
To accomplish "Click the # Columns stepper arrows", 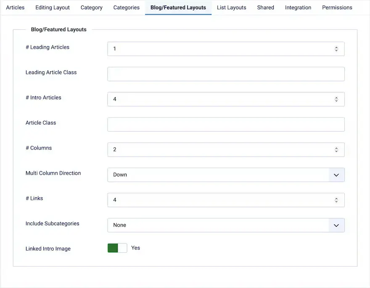I will click(x=336, y=149).
